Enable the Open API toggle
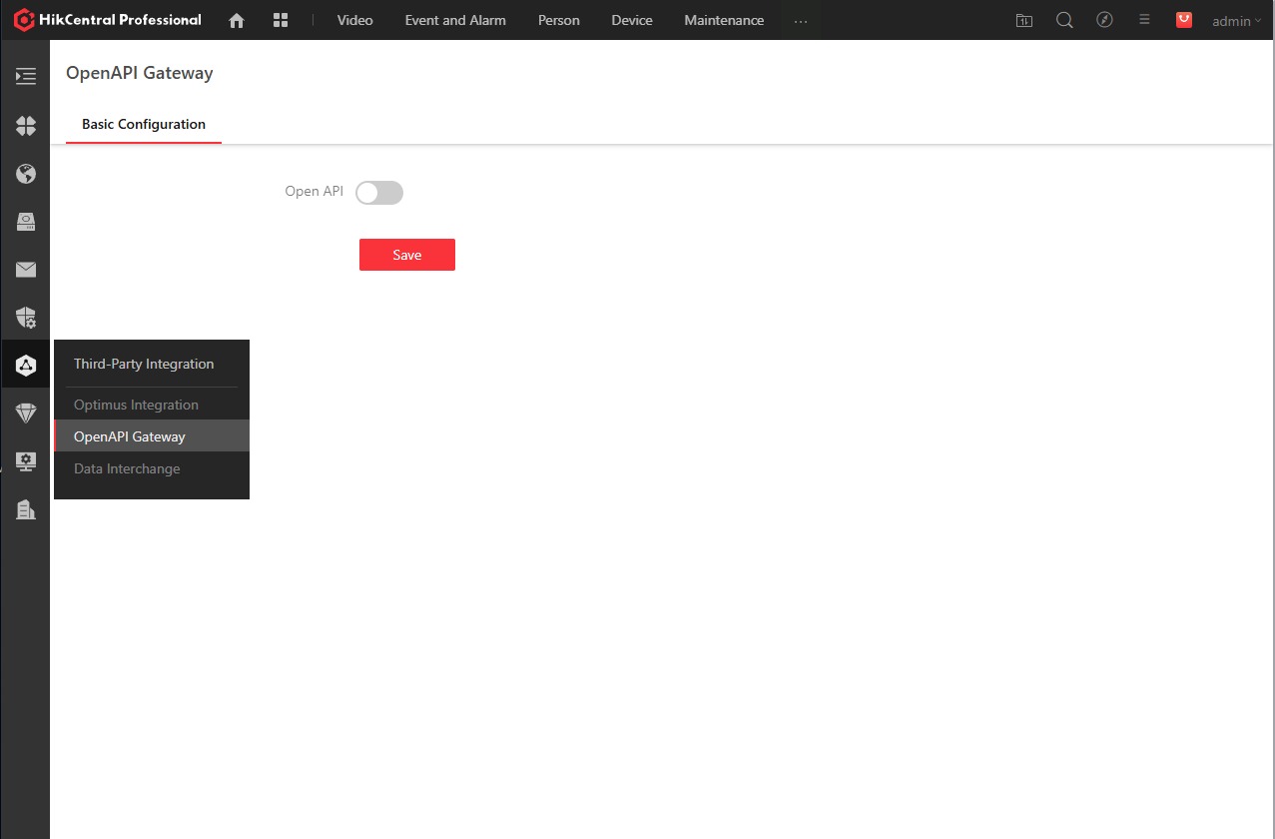 379,192
